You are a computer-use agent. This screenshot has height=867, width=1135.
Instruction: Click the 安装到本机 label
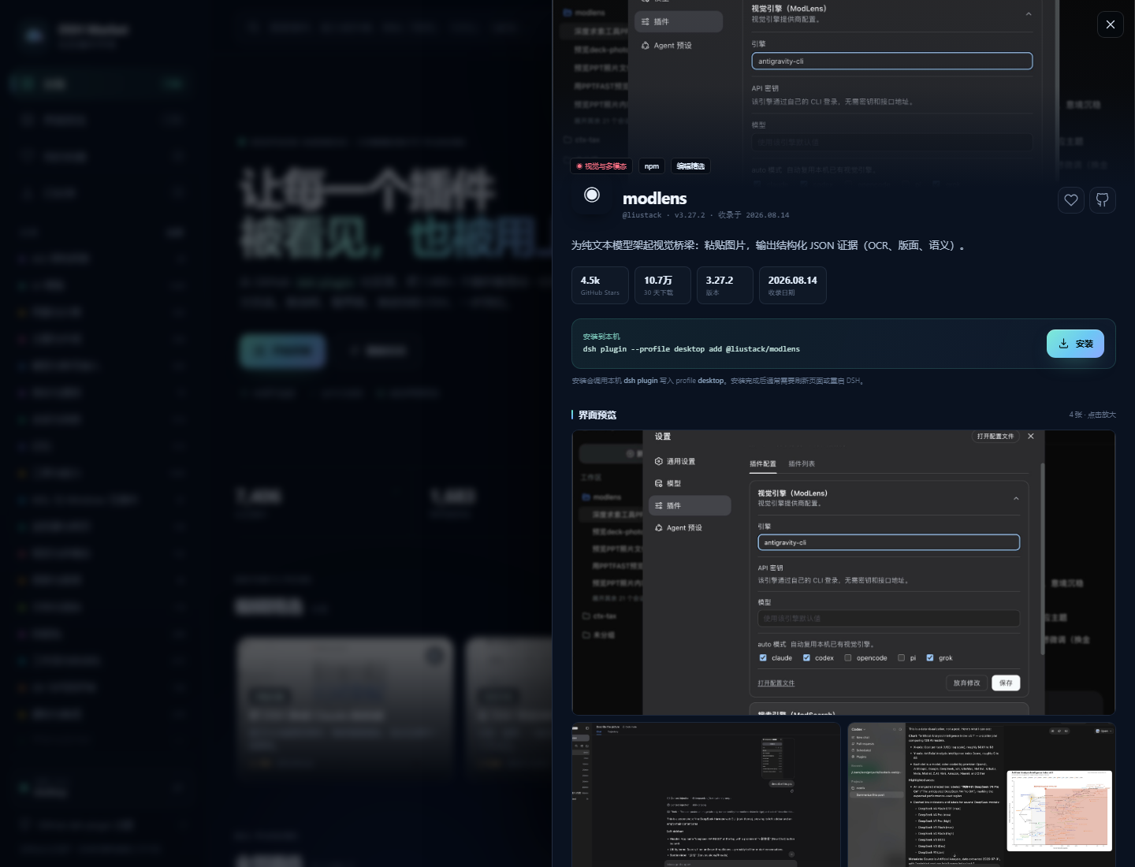pyautogui.click(x=601, y=337)
